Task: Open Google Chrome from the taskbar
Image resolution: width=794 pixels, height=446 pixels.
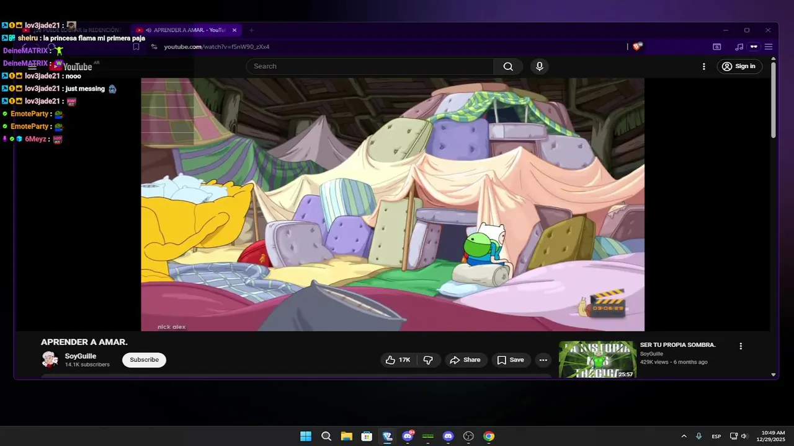Action: point(489,436)
